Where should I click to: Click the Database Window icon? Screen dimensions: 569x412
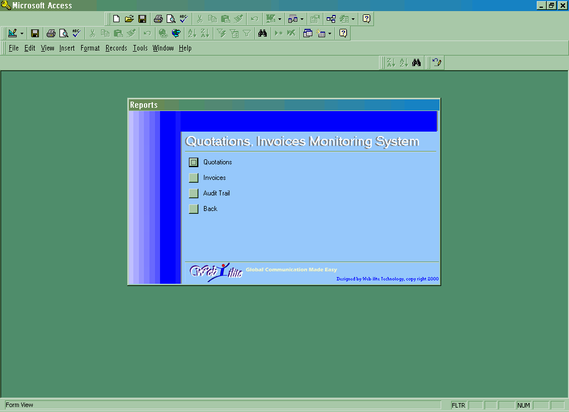[308, 33]
